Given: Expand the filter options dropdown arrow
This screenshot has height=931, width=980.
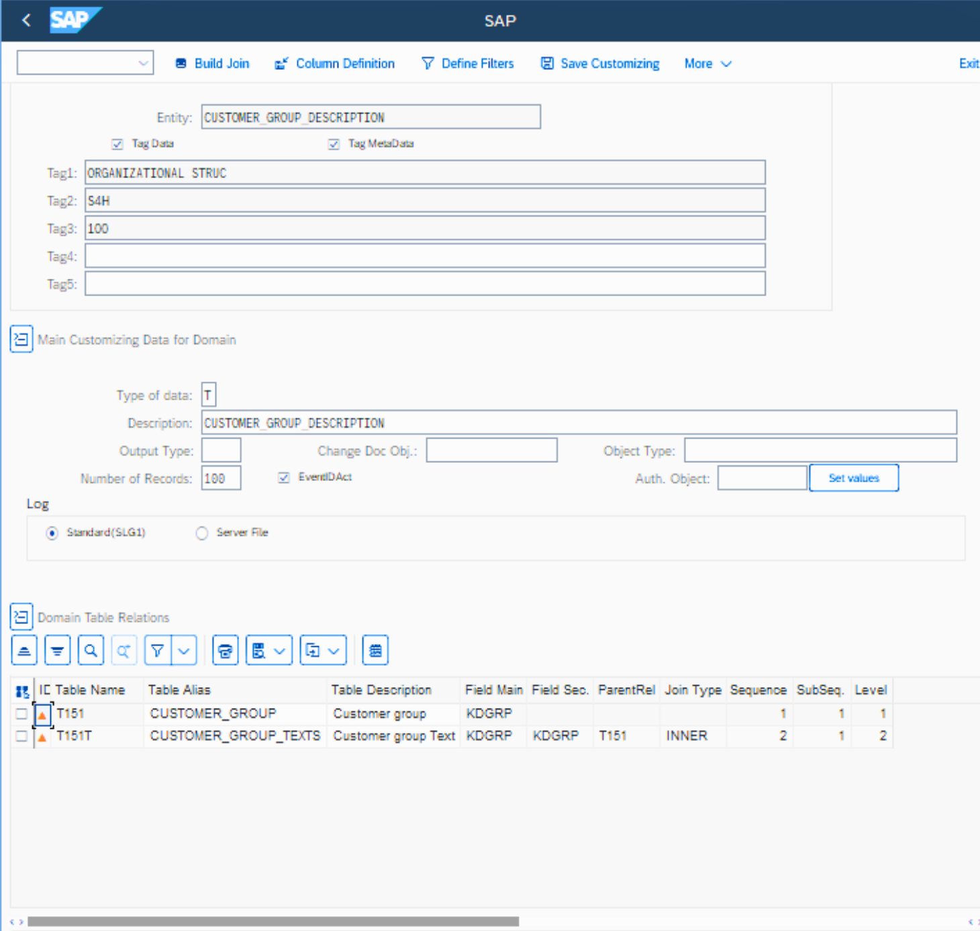Looking at the screenshot, I should [x=184, y=650].
